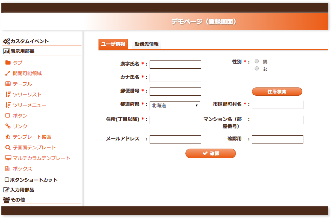Screen dimensions: 332x219
Task: Click the folder icon beside タブ
Action: pyautogui.click(x=8, y=63)
